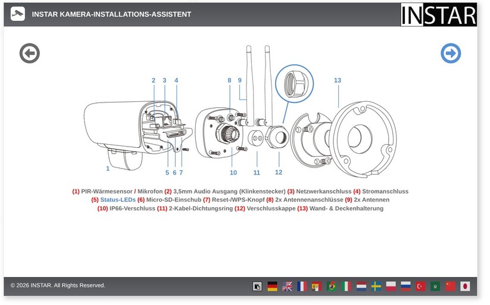The height and width of the screenshot is (305, 490).
Task: Click legend text PIR-Wärmesensor
Action: click(x=107, y=191)
